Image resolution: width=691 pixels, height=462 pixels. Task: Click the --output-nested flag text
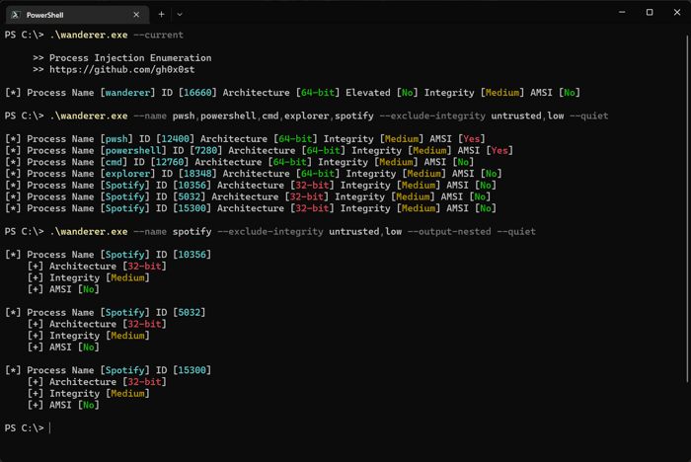(x=449, y=231)
